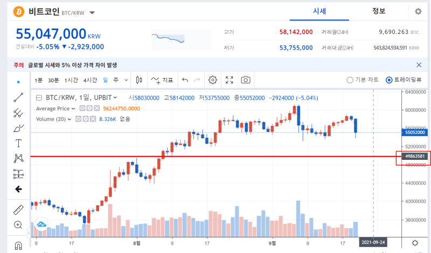This screenshot has width=431, height=253.
Task: Open the candlestick chart style menu
Action: [139, 80]
